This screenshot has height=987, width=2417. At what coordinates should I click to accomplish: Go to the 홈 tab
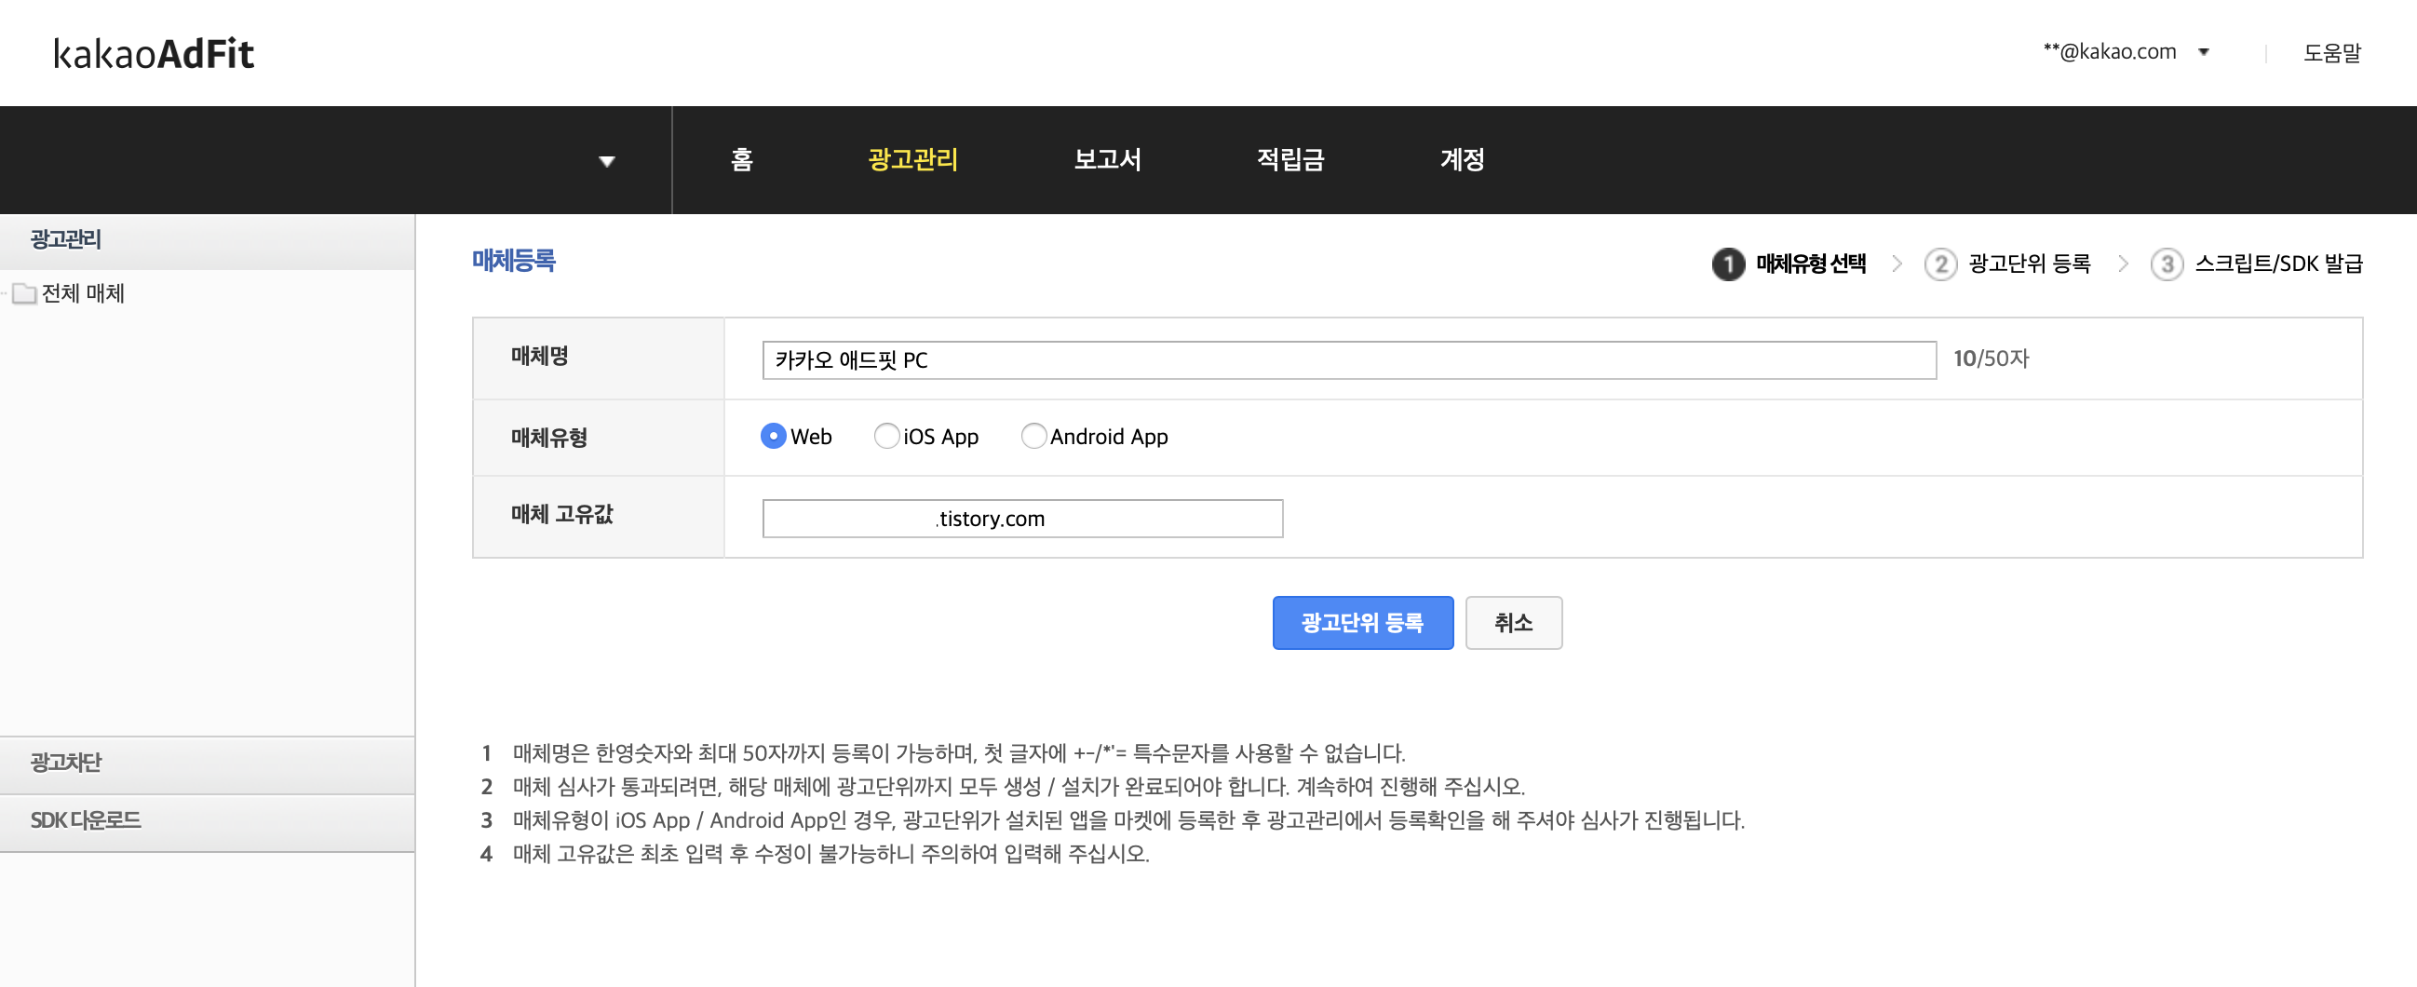[x=742, y=159]
